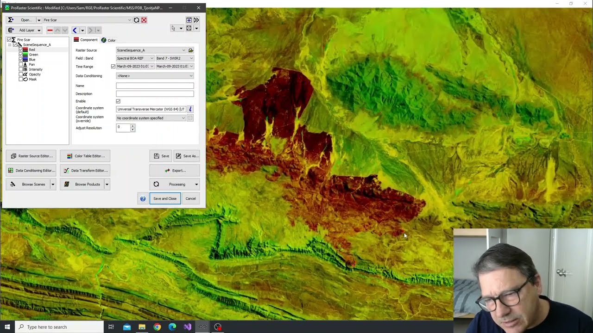Open the Spectral BOA REF field dropdown
The height and width of the screenshot is (333, 593).
135,58
